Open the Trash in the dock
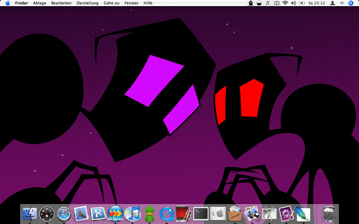Screen dimensions: 359x224 [329, 214]
